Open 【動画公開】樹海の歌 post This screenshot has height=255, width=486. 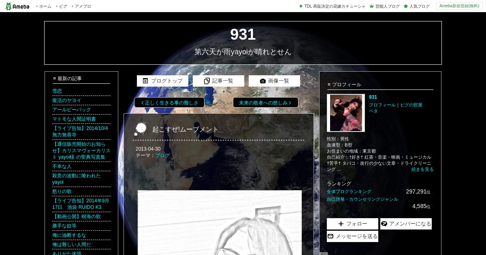coord(77,217)
